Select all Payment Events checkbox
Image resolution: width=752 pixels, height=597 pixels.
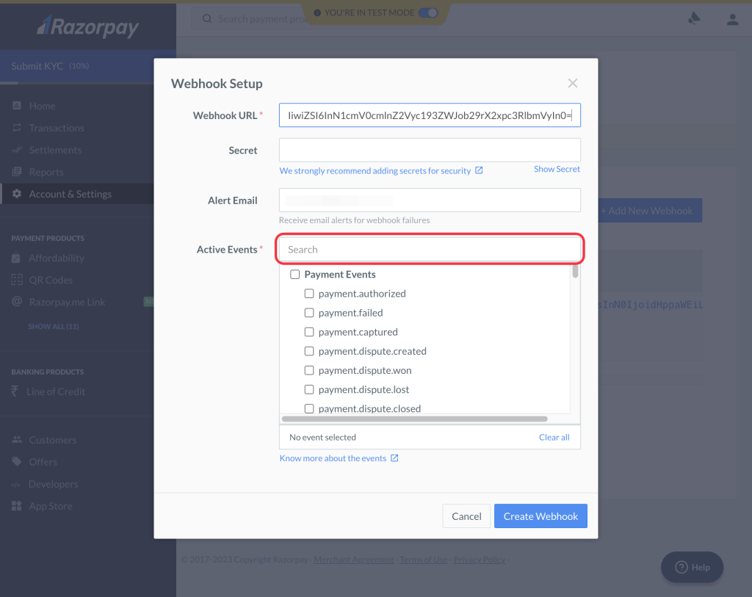(x=295, y=275)
